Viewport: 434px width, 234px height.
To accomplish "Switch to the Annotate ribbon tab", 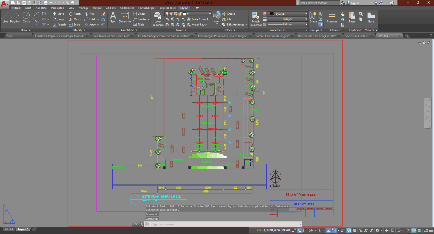I will coord(41,8).
